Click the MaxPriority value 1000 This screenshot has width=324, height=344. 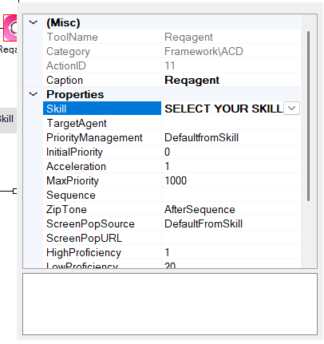point(176,180)
